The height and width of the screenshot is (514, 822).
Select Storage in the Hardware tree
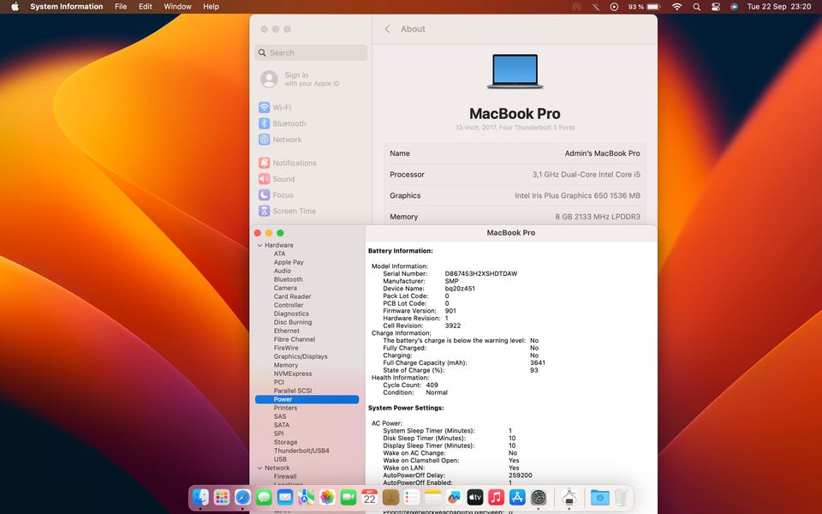(x=285, y=442)
